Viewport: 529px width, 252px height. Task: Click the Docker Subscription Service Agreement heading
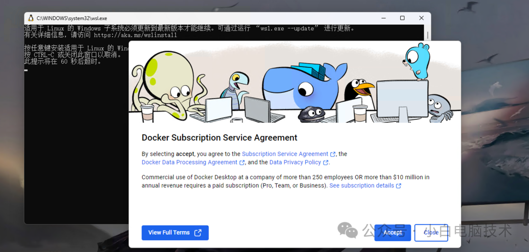point(219,137)
